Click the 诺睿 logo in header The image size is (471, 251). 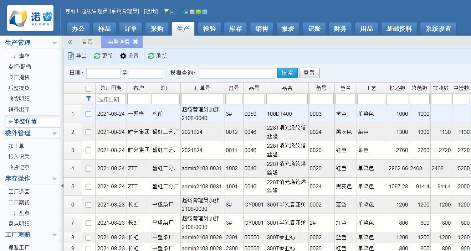tap(30, 18)
